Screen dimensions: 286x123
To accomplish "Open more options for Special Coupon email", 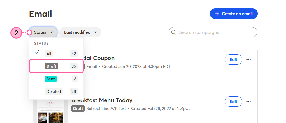I will [249, 59].
